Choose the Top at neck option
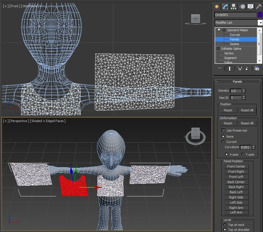 click(225, 225)
